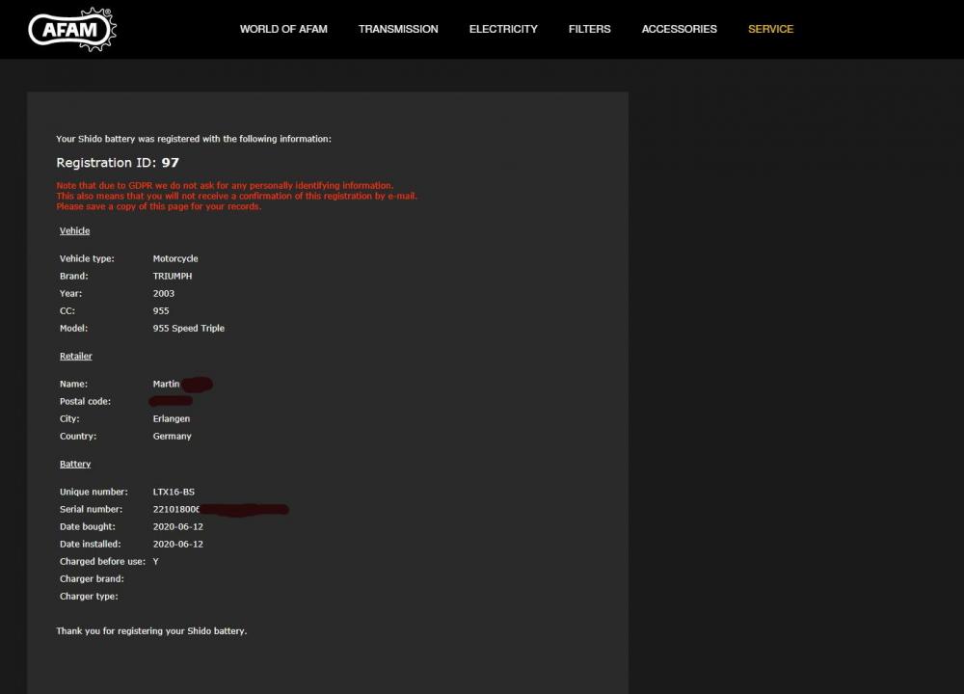Click the serial number starting 22101800
The image size is (964, 694).
pyautogui.click(x=176, y=509)
